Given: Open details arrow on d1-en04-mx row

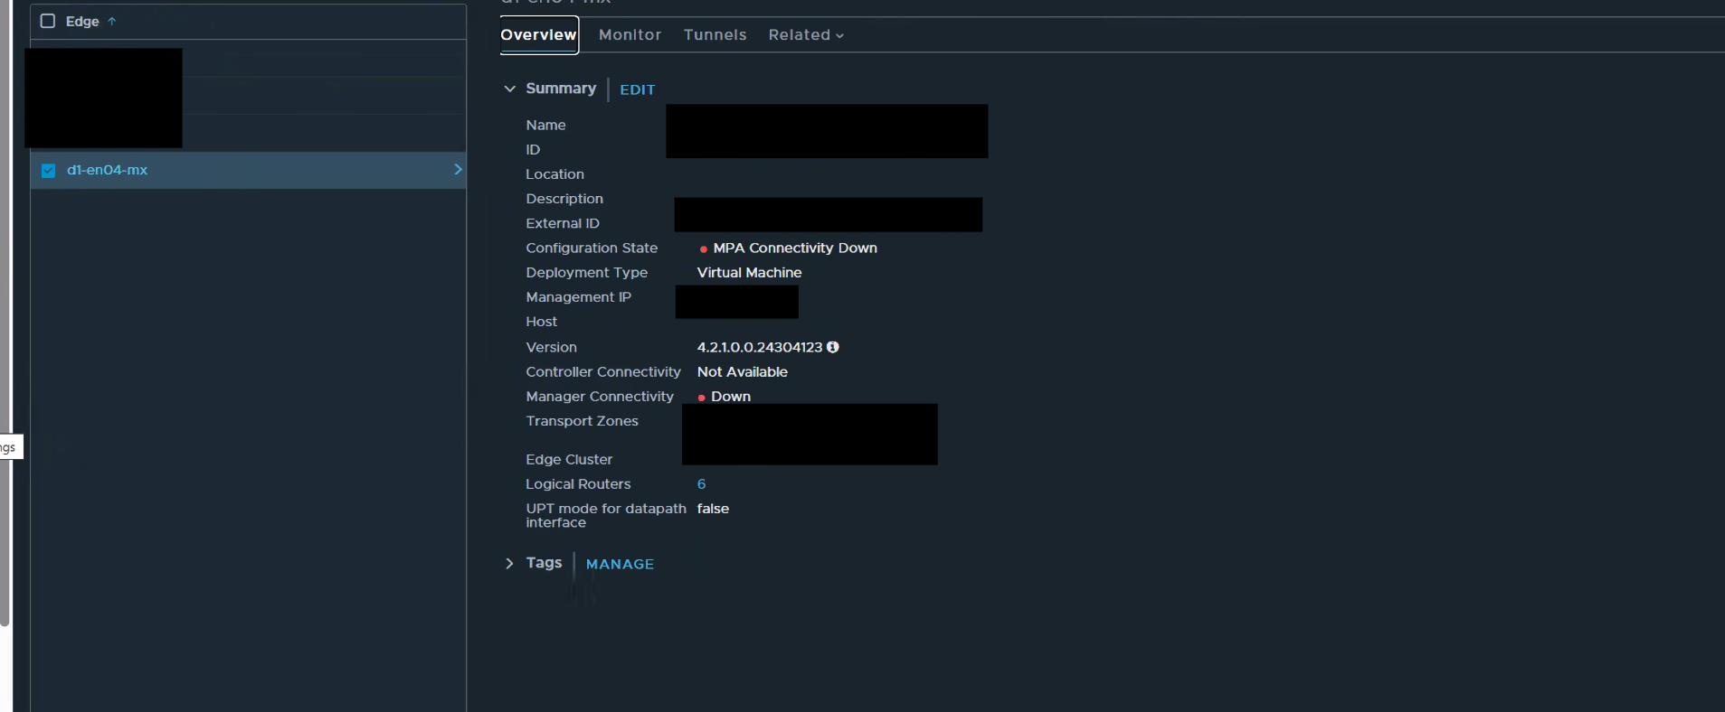Looking at the screenshot, I should click(x=457, y=170).
